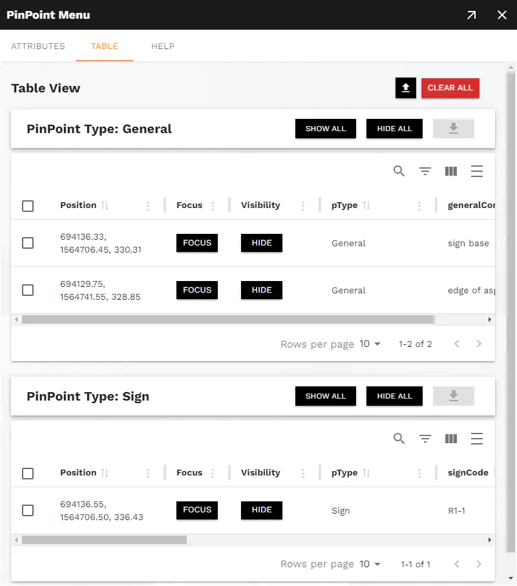This screenshot has height=586, width=517.
Task: Download the Sign PinPoint table
Action: pyautogui.click(x=454, y=396)
